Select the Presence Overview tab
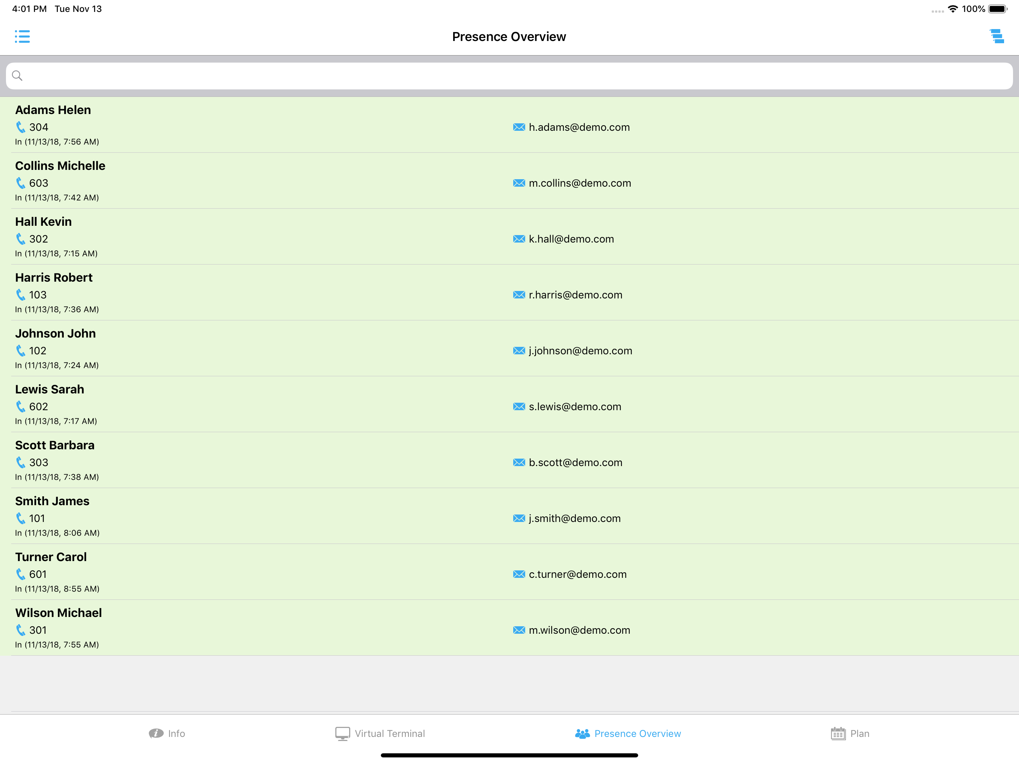The image size is (1019, 763). (628, 734)
